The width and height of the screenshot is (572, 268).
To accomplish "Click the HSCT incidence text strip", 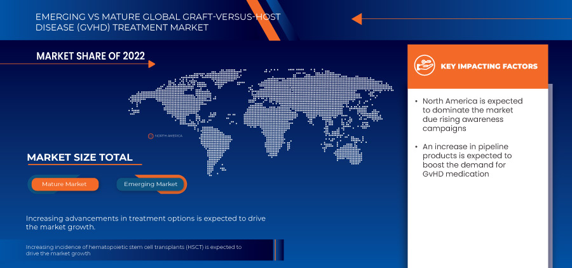I will (x=133, y=250).
